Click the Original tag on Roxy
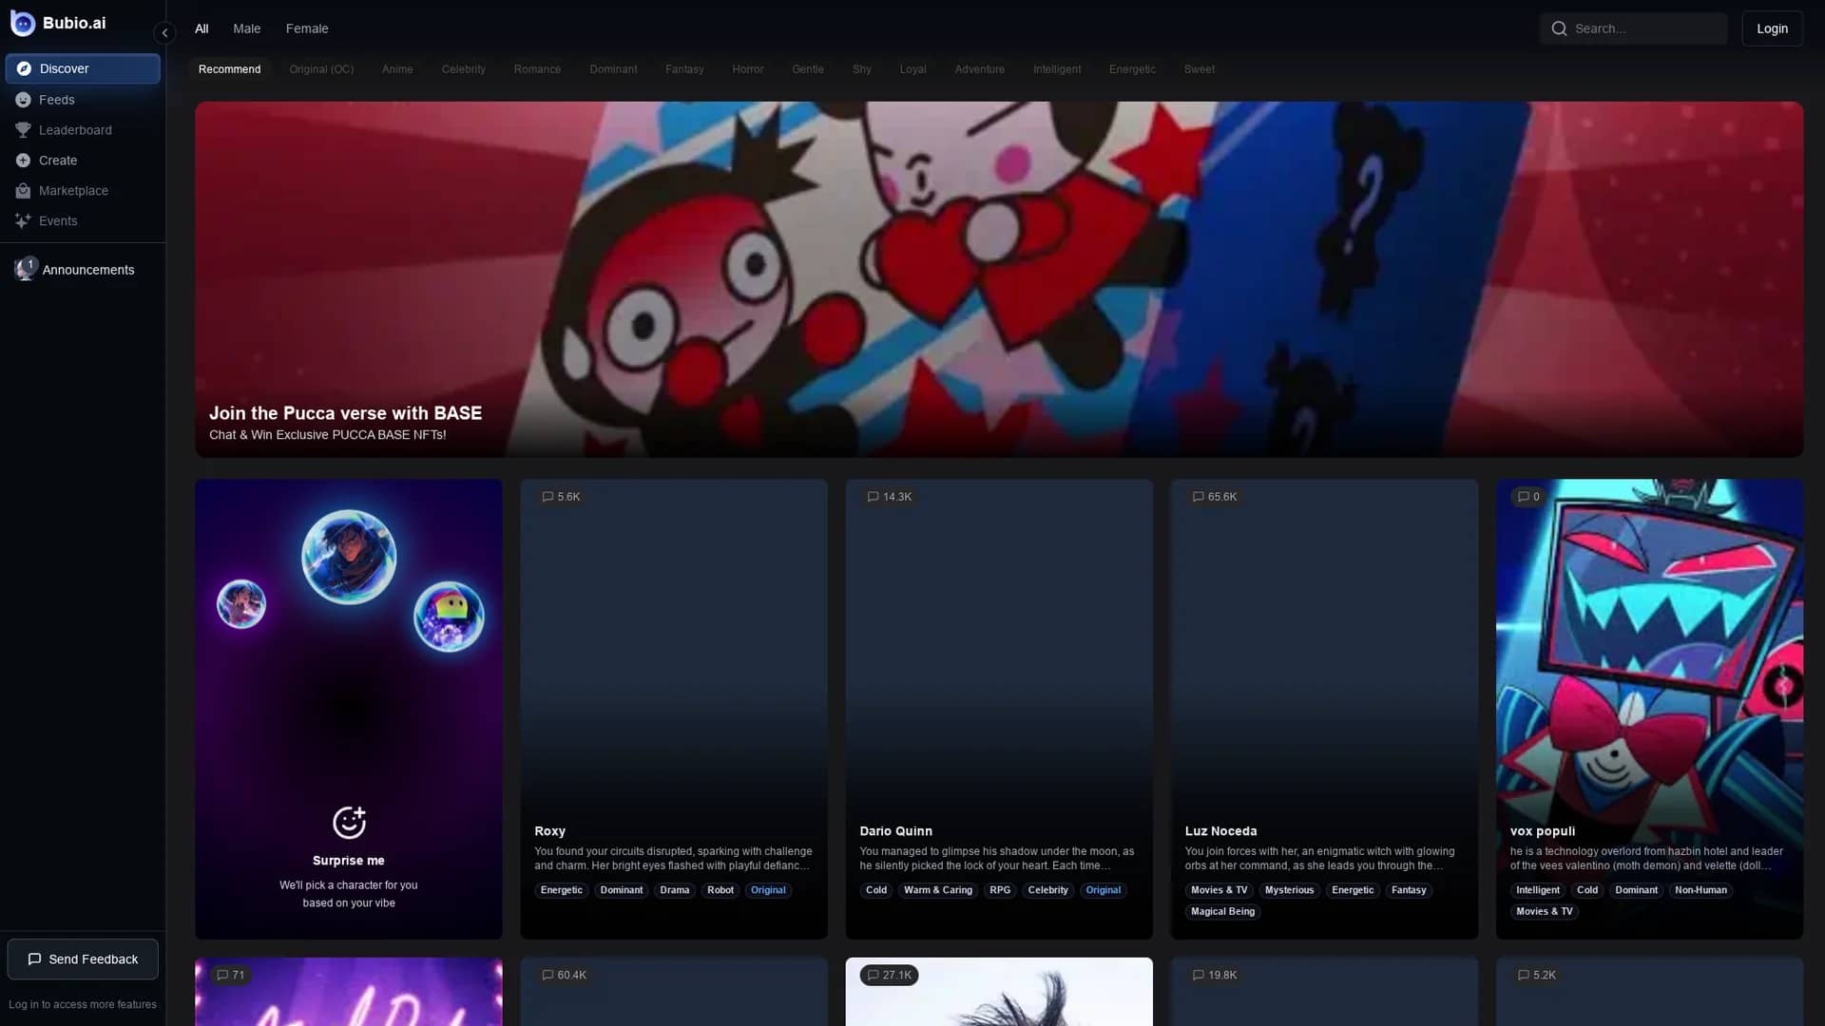 pos(768,890)
